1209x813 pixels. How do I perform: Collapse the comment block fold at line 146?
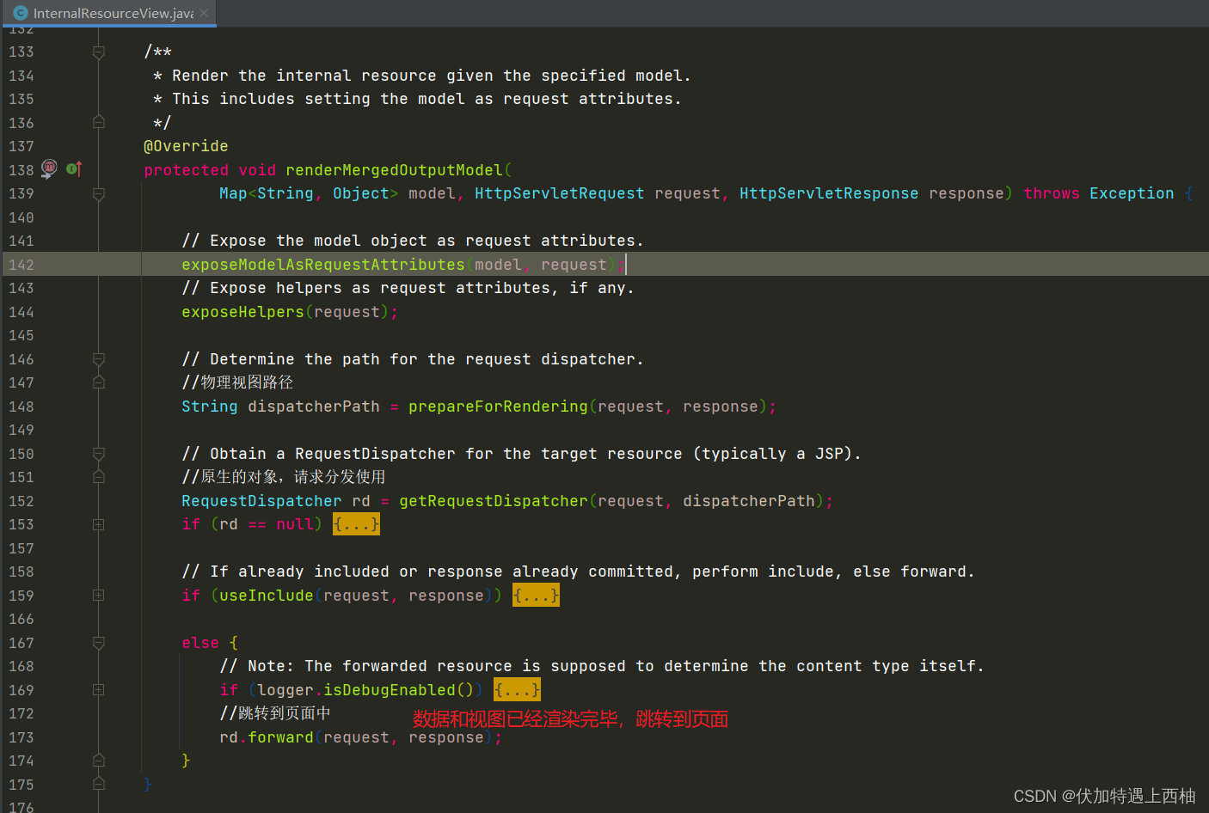99,359
